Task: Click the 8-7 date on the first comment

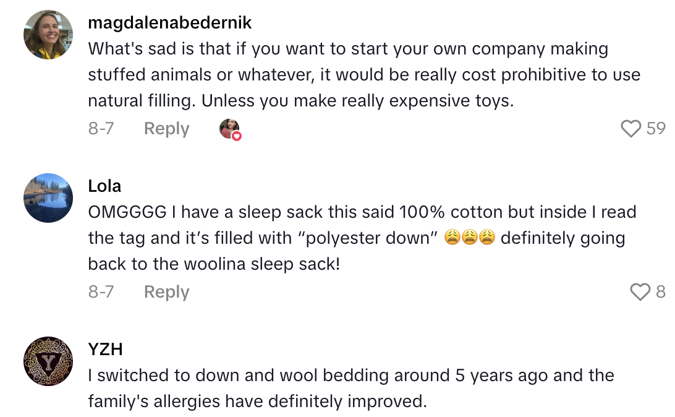Action: [101, 129]
